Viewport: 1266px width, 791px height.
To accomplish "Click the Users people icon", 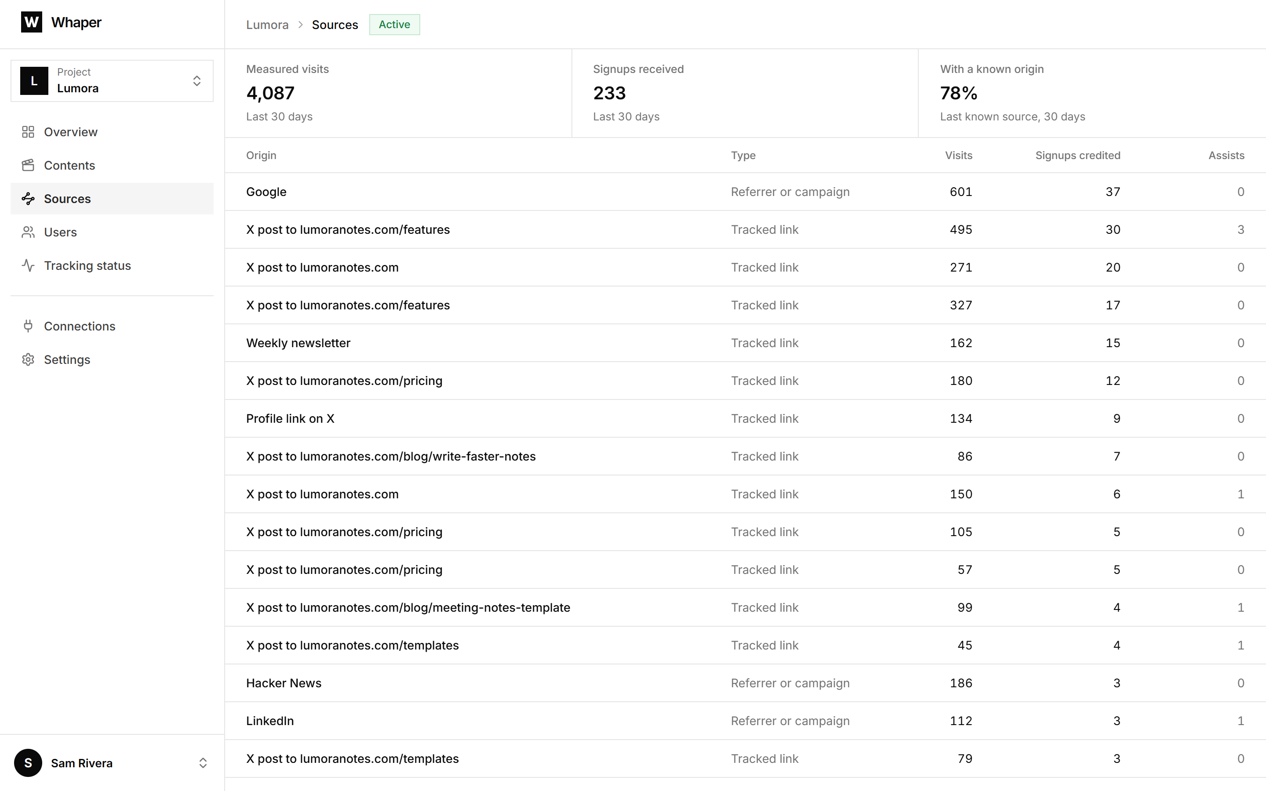I will point(28,232).
